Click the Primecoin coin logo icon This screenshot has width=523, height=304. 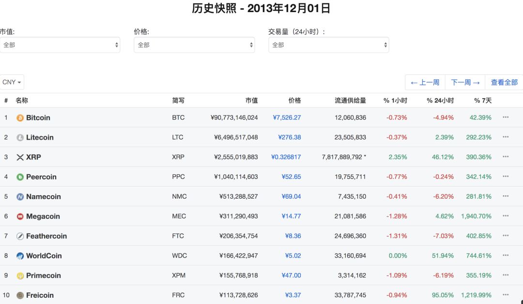(x=20, y=275)
